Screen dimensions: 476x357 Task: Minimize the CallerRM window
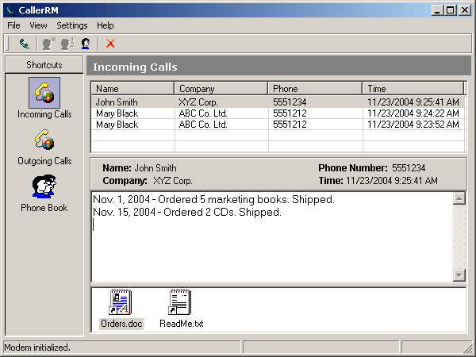[x=437, y=10]
